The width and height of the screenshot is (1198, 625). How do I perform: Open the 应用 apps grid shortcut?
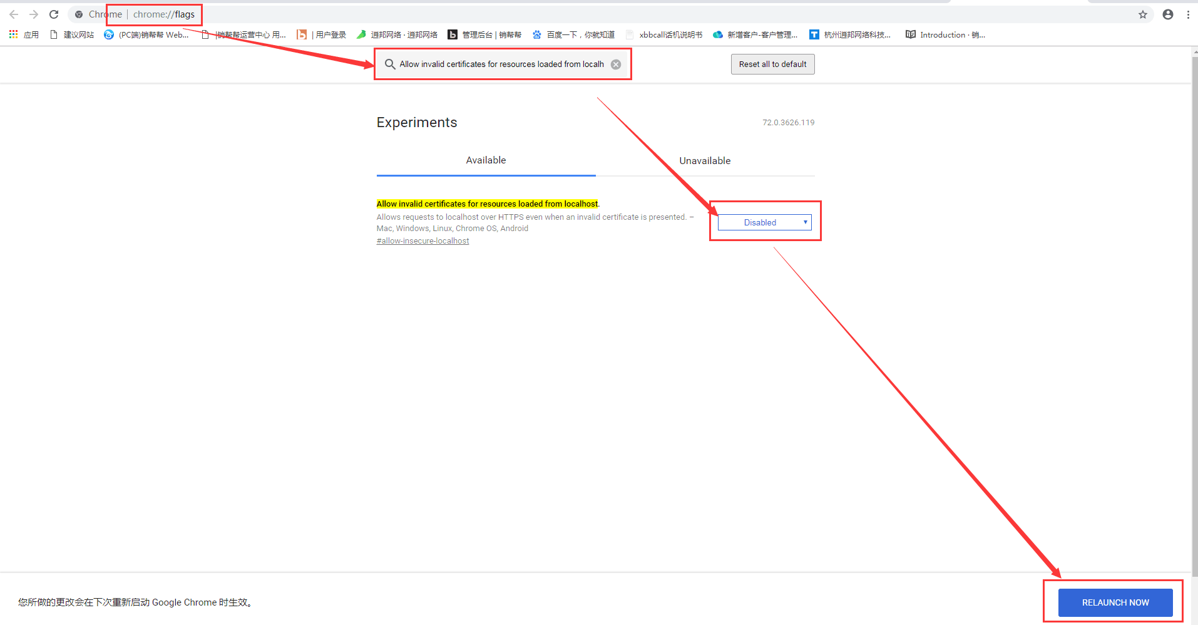(24, 35)
